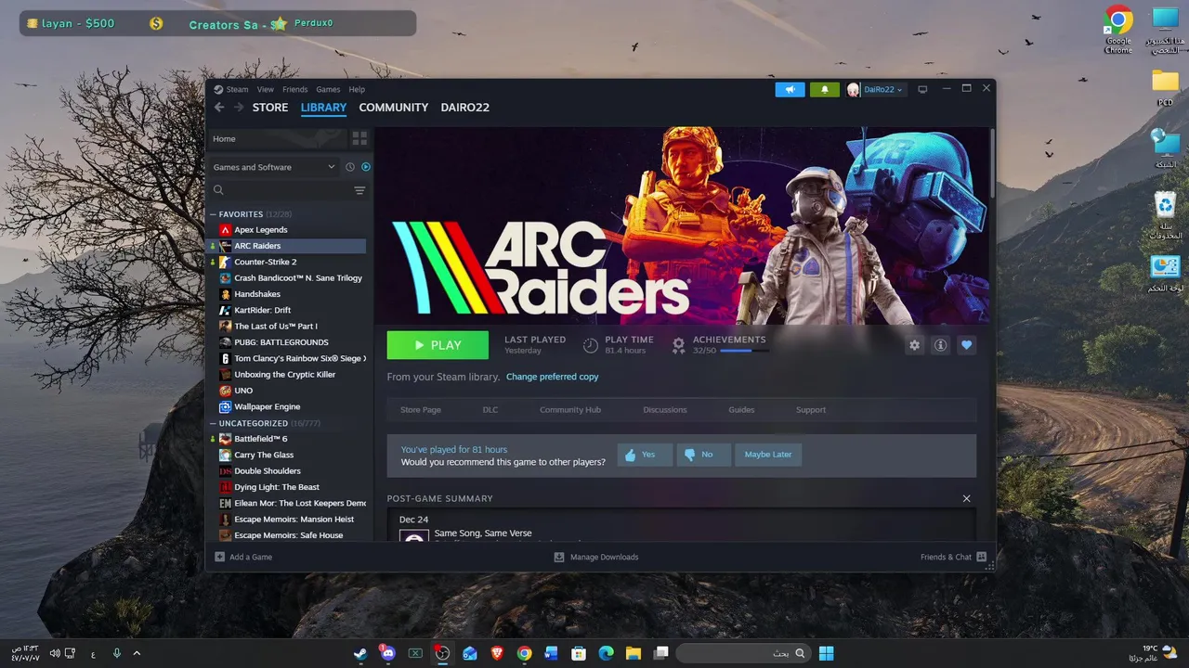Open the Community Hub link

tap(570, 409)
